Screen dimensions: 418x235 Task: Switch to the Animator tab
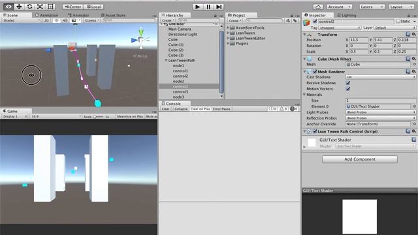[x=78, y=15]
